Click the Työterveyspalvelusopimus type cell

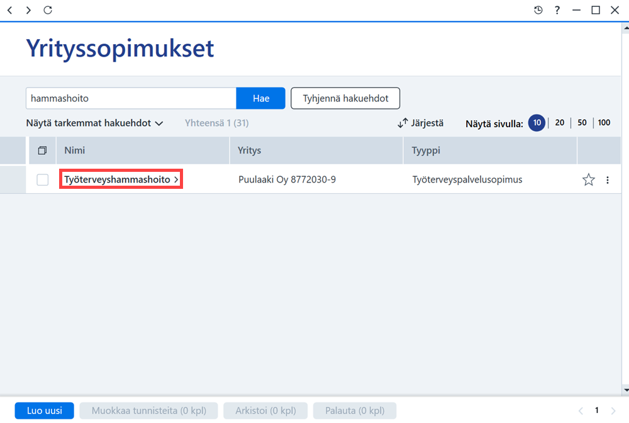click(467, 179)
